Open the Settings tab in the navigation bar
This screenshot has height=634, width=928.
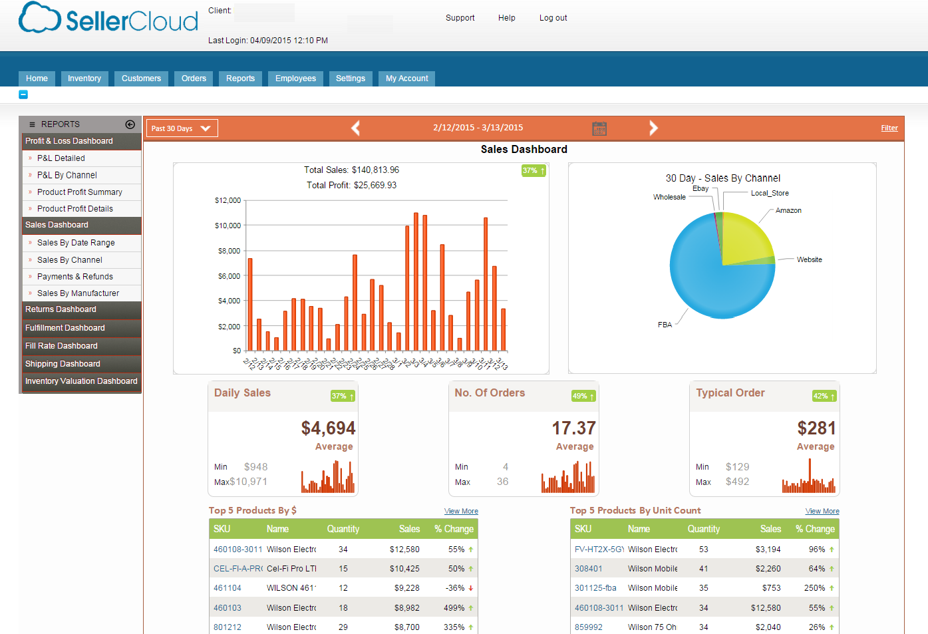351,78
